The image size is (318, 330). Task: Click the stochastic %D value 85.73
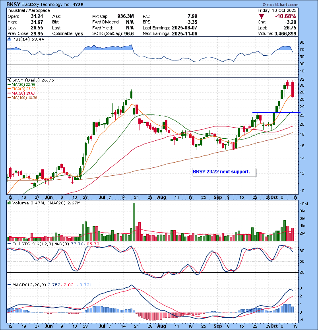[x=92, y=244]
